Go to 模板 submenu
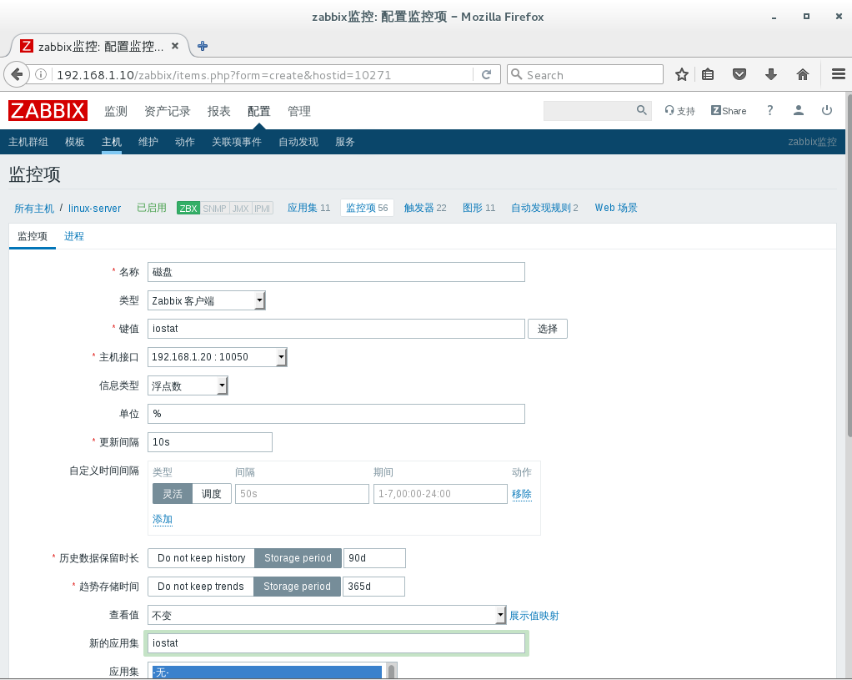 [x=75, y=142]
